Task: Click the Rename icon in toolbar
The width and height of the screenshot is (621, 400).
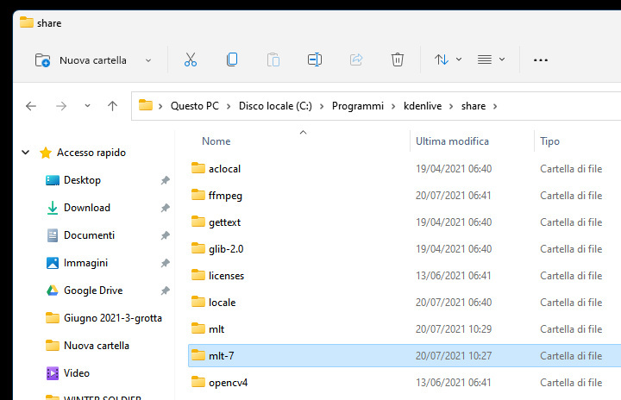Action: (x=315, y=59)
